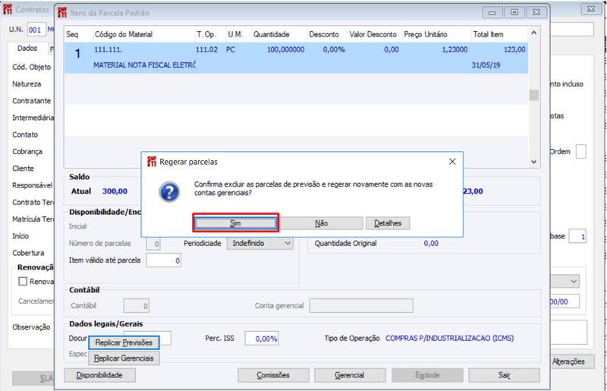Open the Comissões button

(273, 375)
